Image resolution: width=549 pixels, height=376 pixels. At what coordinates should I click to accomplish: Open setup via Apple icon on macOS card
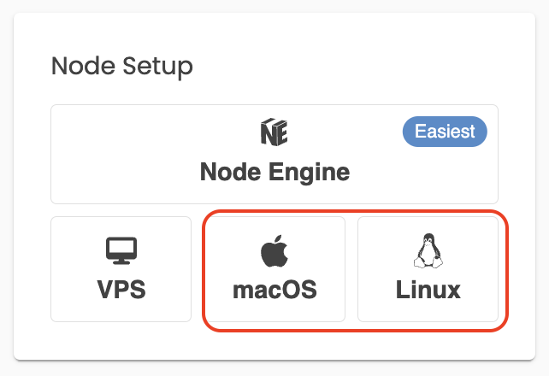(x=274, y=250)
